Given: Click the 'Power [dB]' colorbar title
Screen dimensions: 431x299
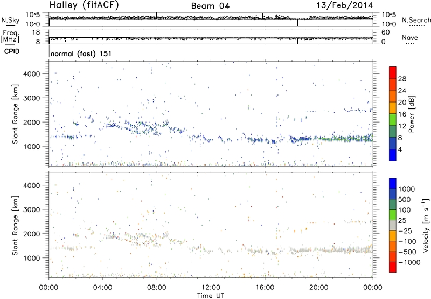Looking at the screenshot, I should click(411, 114).
